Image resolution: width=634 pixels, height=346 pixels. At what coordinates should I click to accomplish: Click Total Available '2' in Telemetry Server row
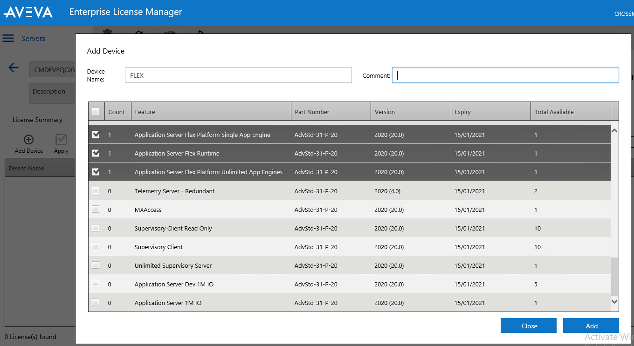[536, 191]
